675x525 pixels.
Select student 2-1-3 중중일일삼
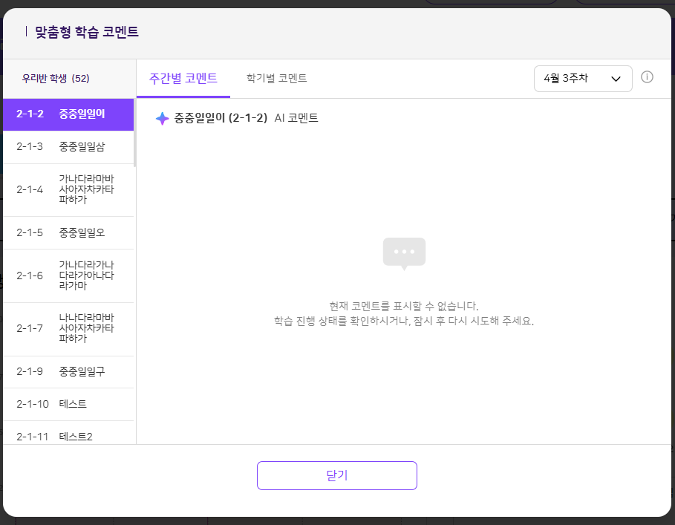click(68, 147)
